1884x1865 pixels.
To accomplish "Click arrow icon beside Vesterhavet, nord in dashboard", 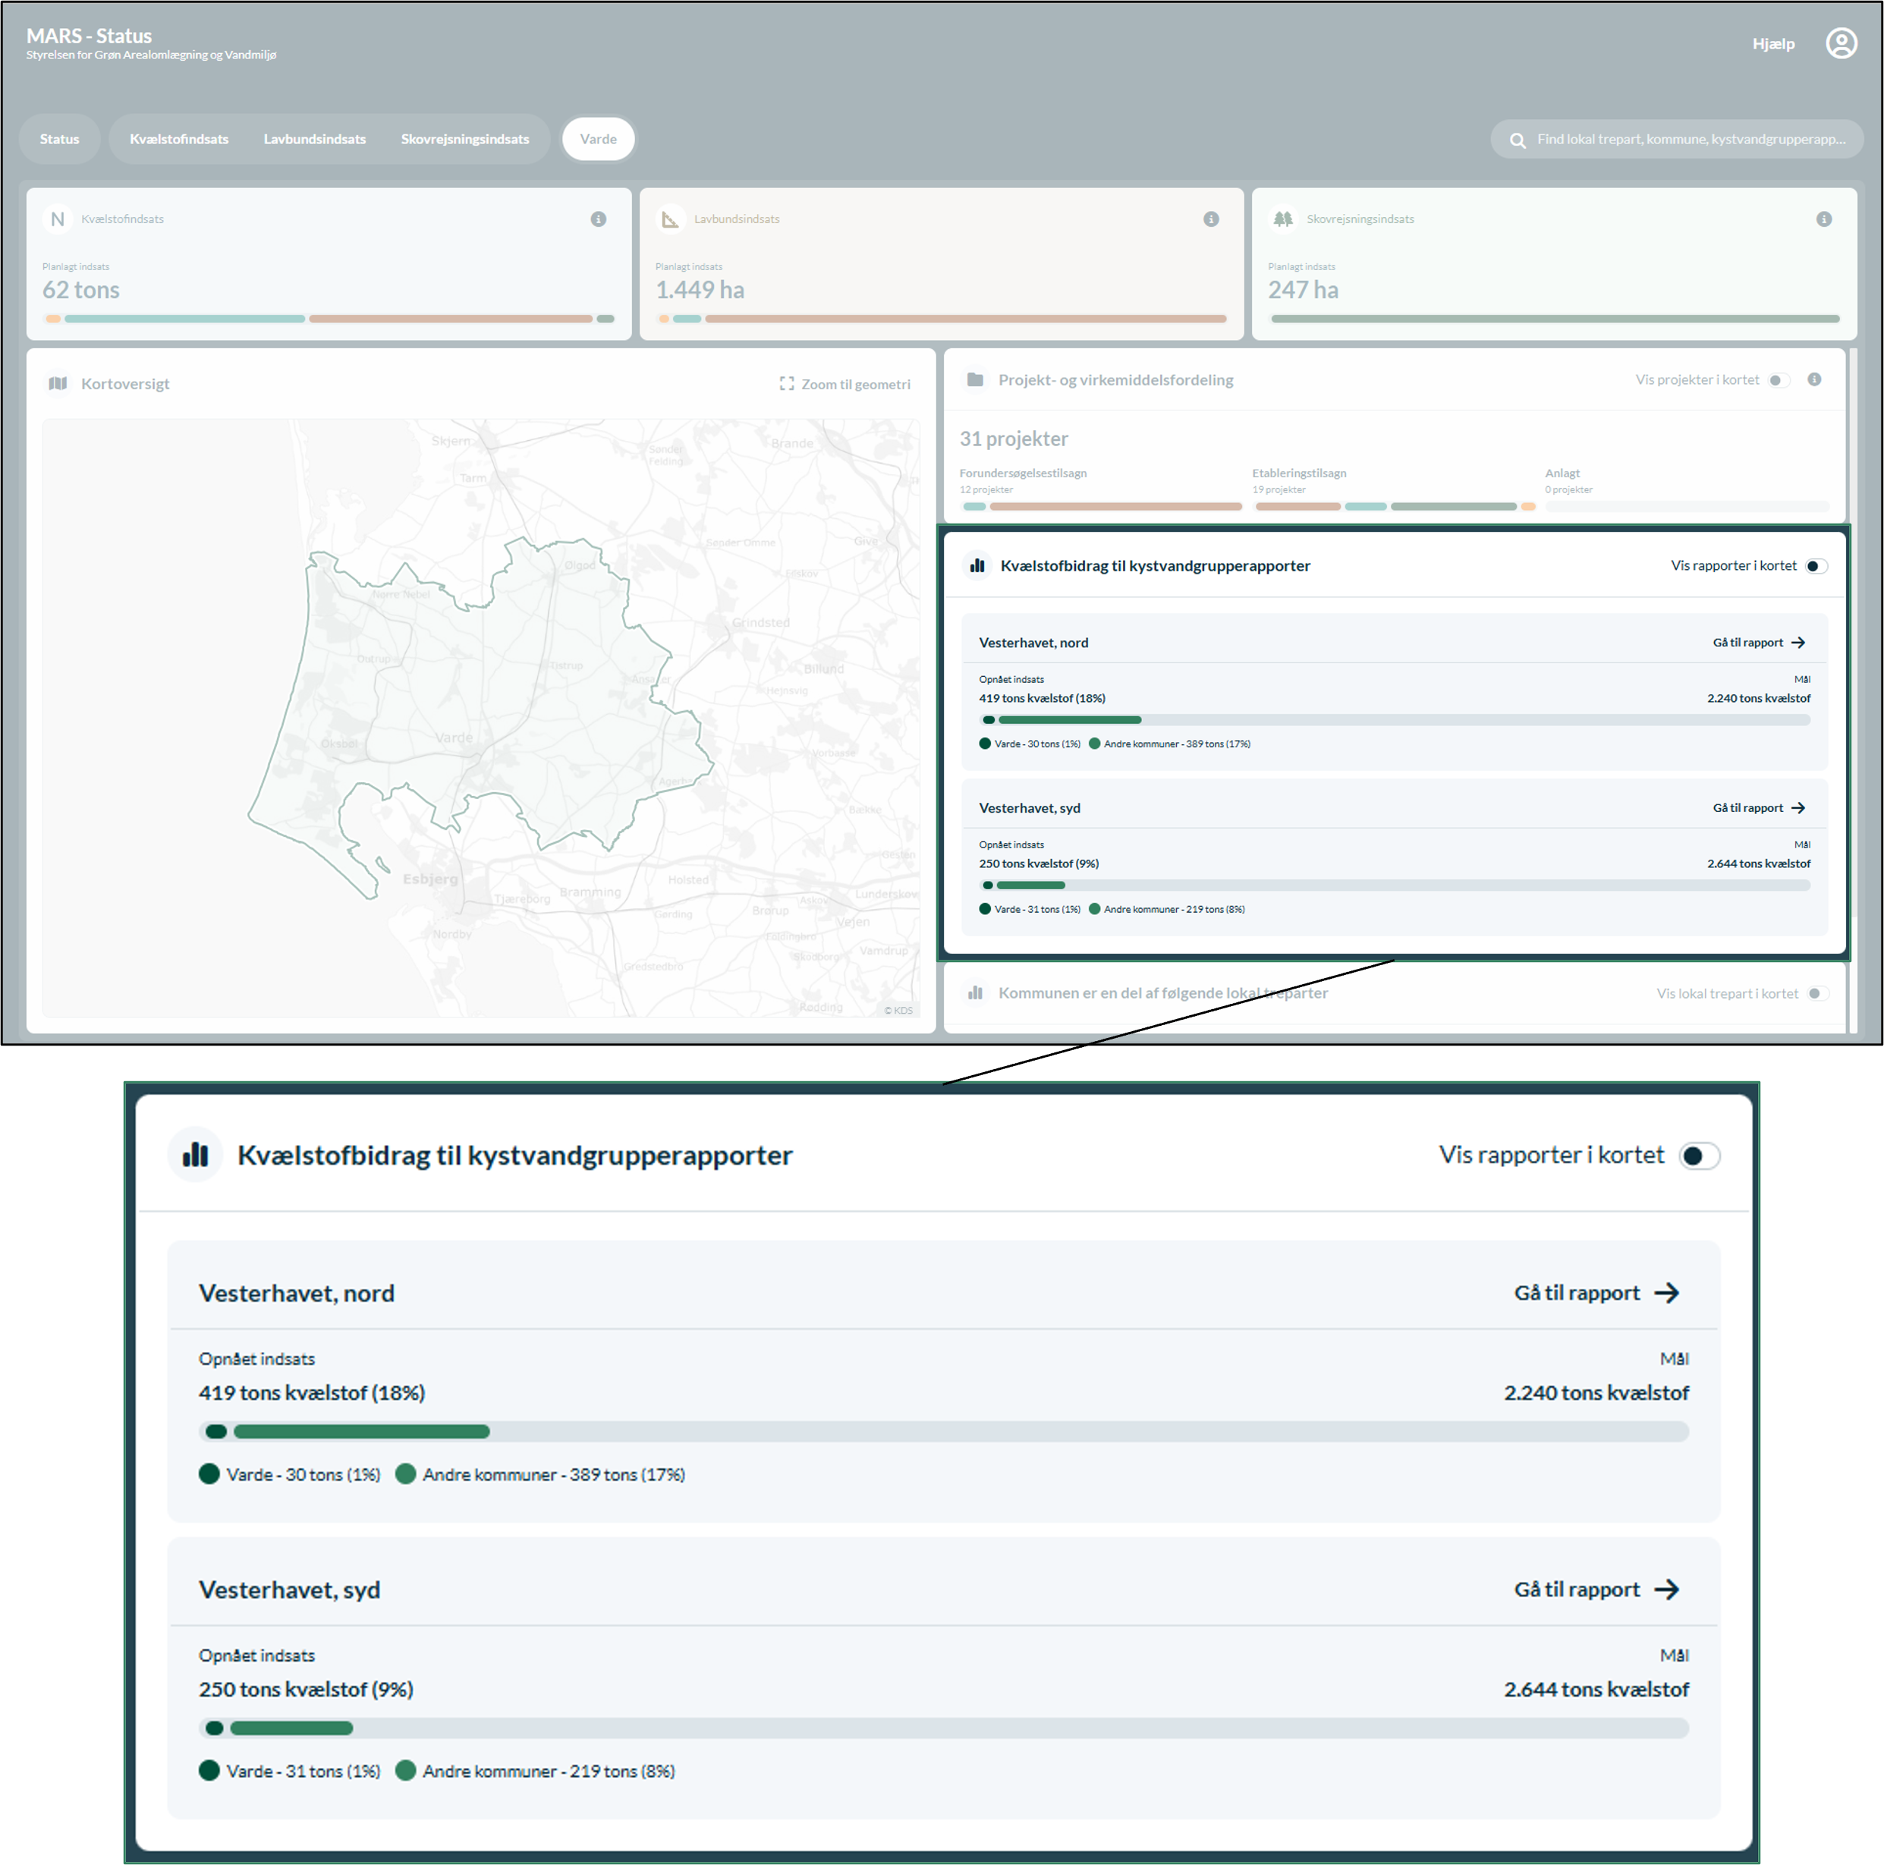I will click(x=1798, y=643).
